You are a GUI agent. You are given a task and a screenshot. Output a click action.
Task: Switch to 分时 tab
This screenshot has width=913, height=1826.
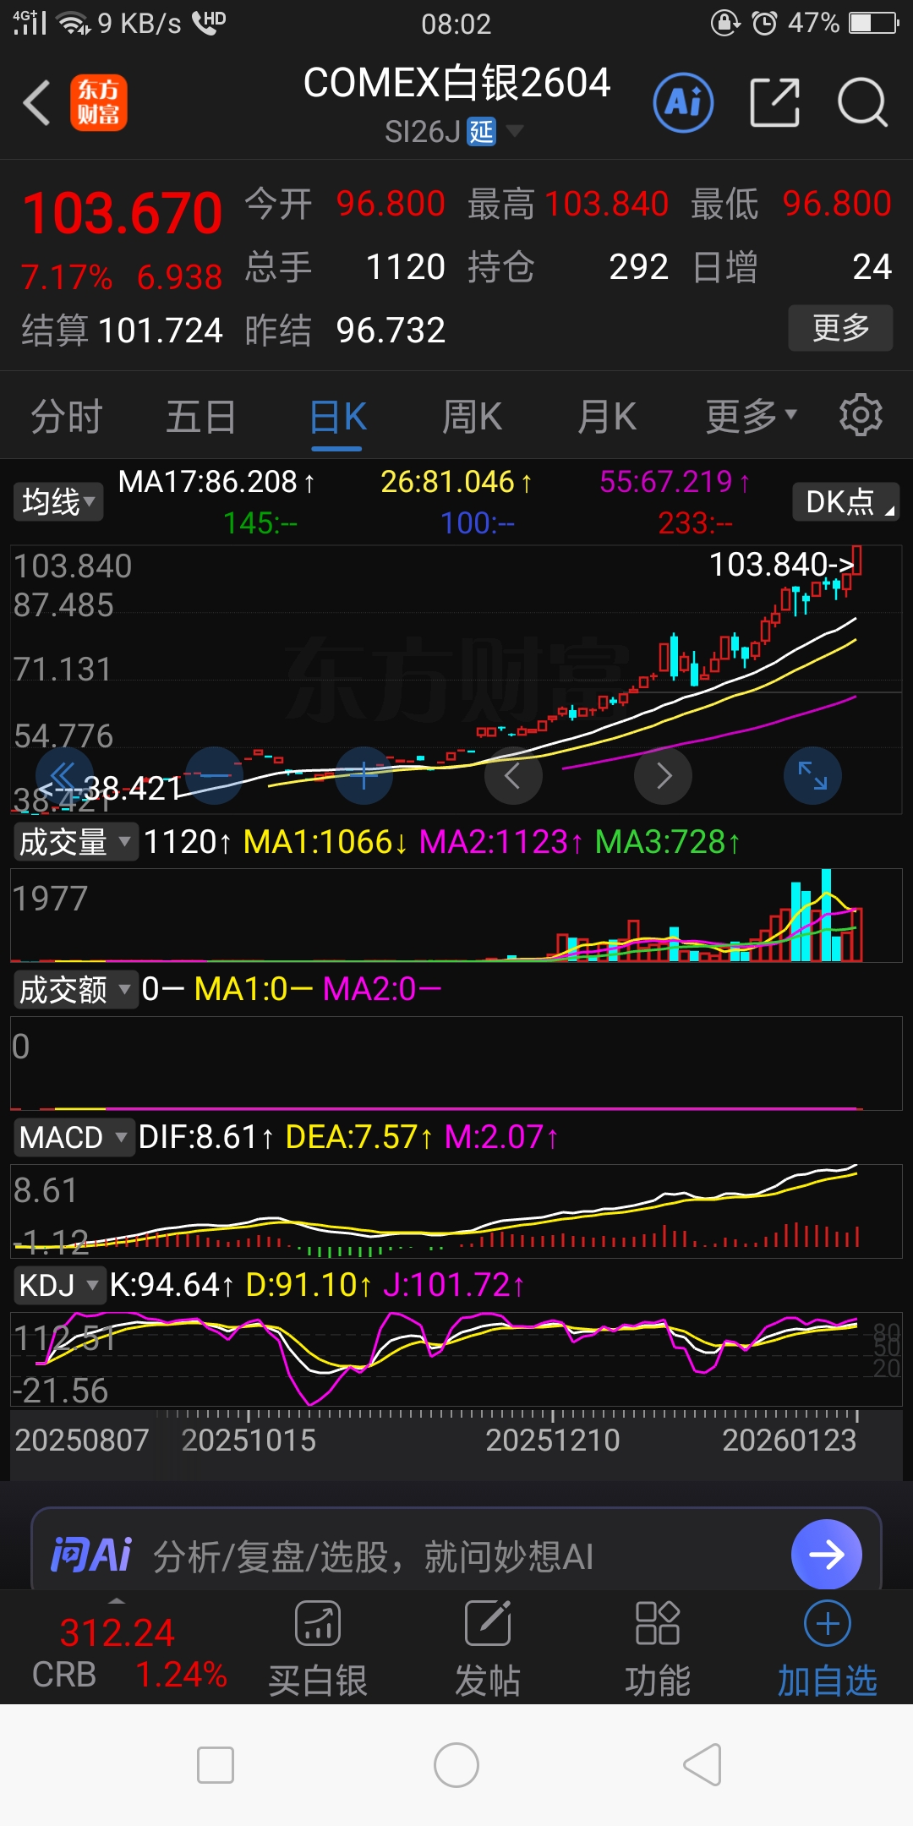point(67,415)
